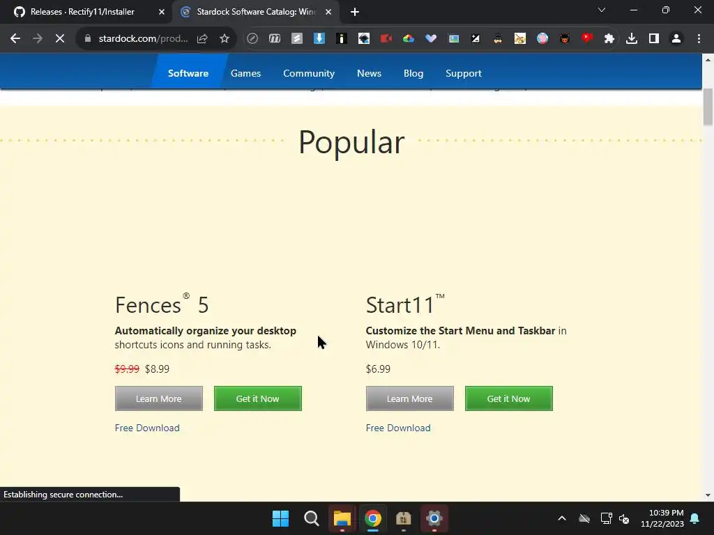Click Learn More for Fences 5

coord(158,398)
